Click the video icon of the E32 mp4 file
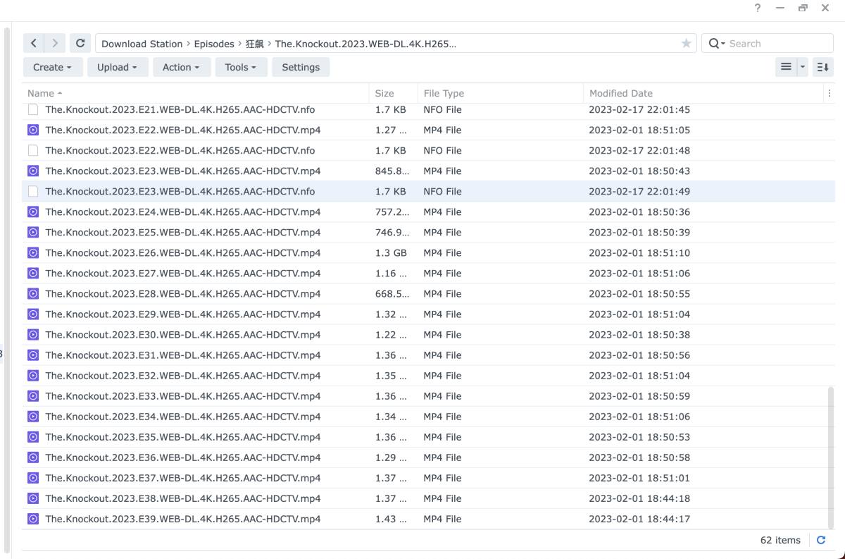 [32, 375]
